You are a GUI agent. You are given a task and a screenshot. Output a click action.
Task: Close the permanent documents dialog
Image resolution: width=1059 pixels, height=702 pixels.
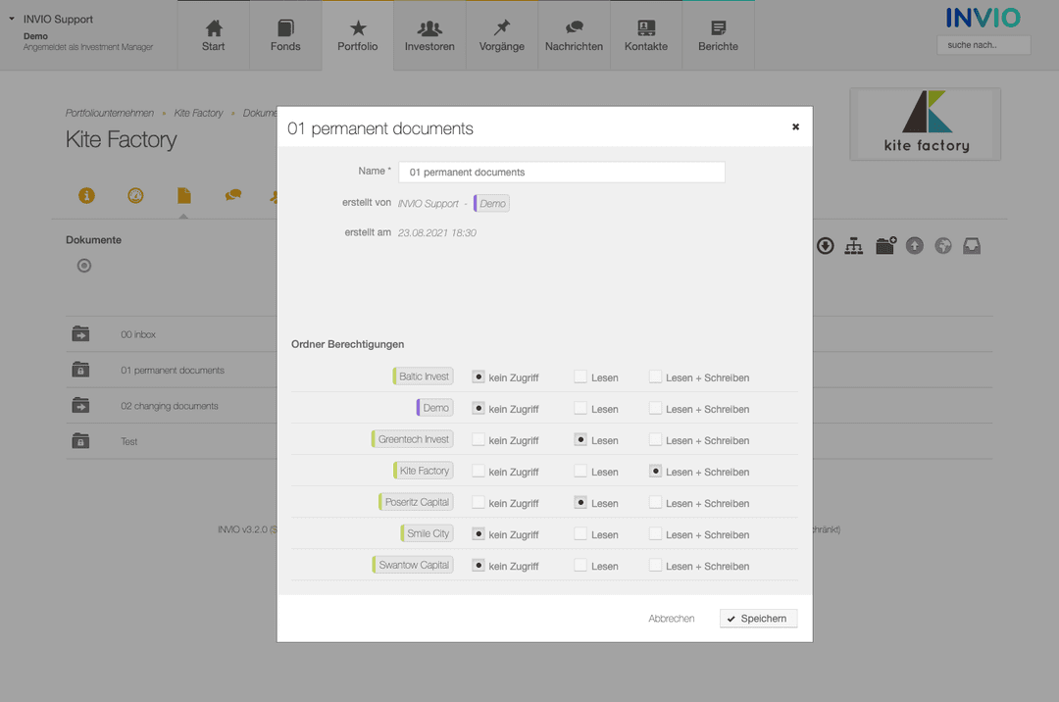coord(795,126)
